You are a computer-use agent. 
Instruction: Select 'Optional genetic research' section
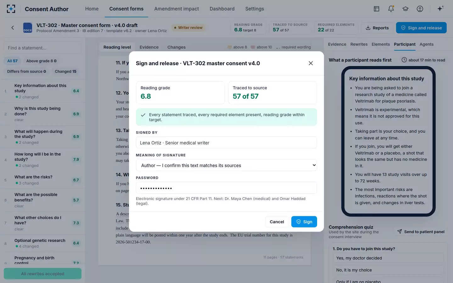click(42, 243)
